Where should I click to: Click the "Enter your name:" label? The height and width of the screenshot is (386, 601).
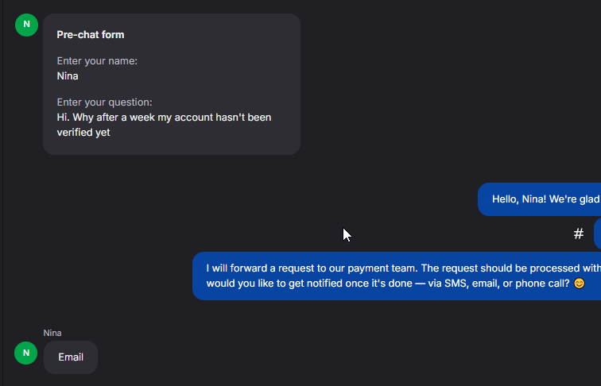[x=97, y=60]
